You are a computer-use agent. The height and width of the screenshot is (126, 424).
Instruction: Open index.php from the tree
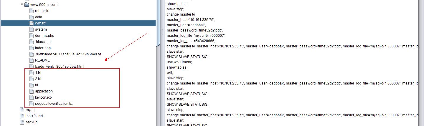[x=43, y=48]
